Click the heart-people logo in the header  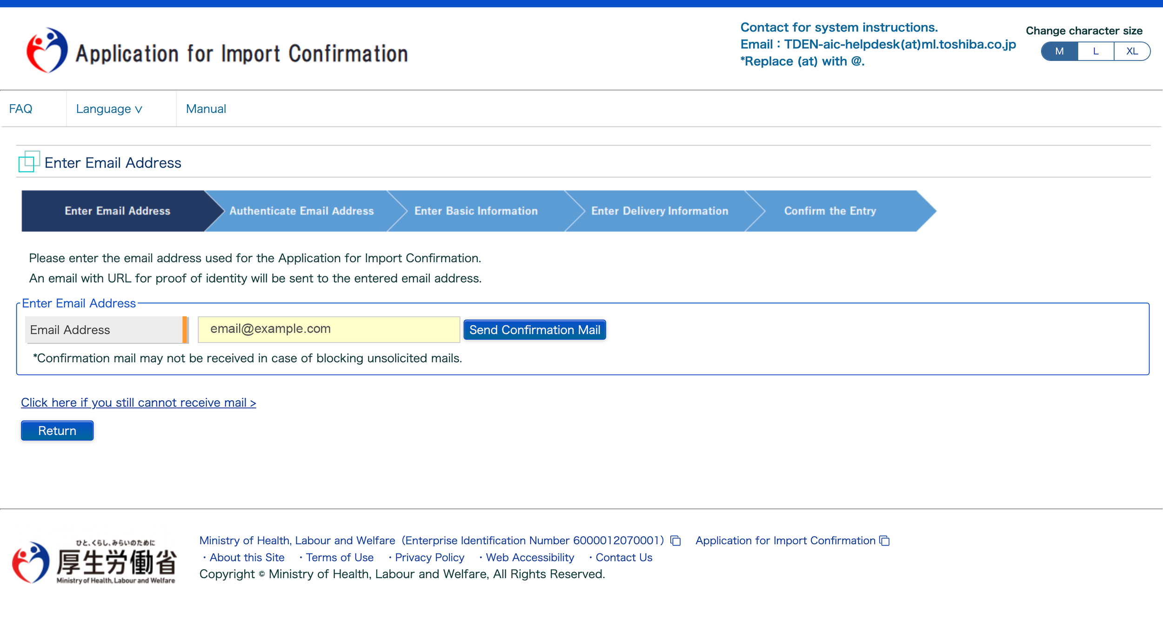click(x=47, y=50)
